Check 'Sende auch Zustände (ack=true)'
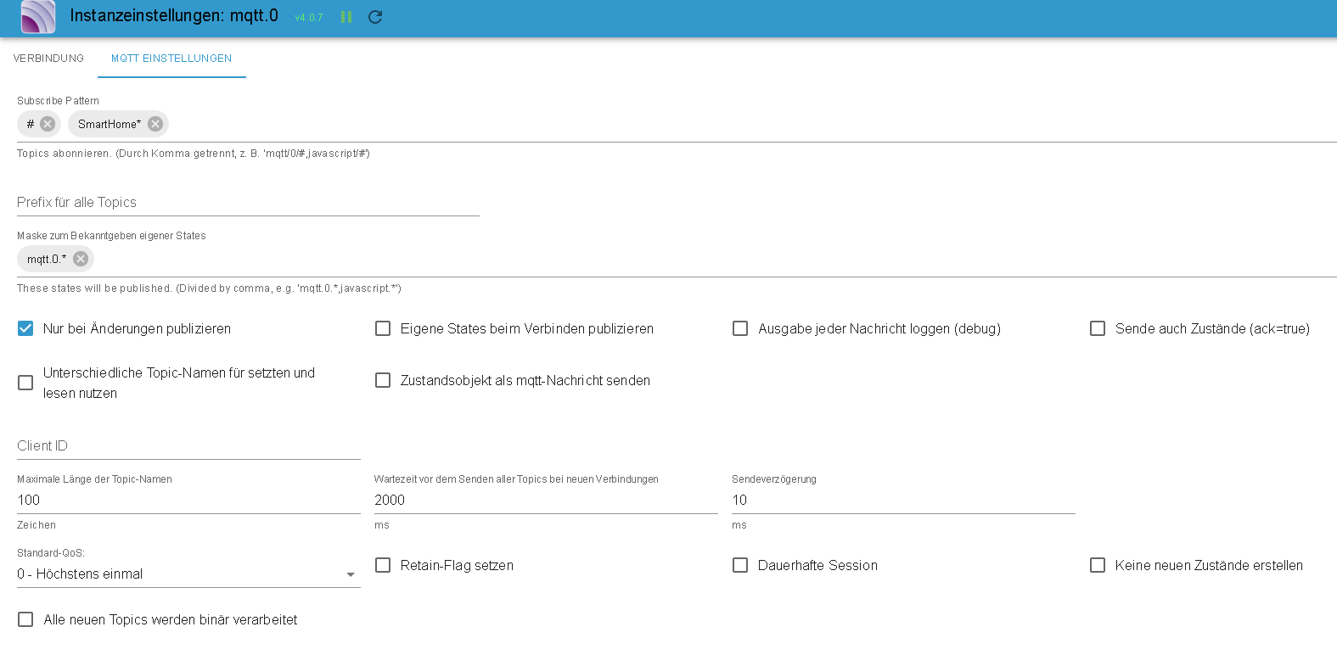 (x=1098, y=328)
